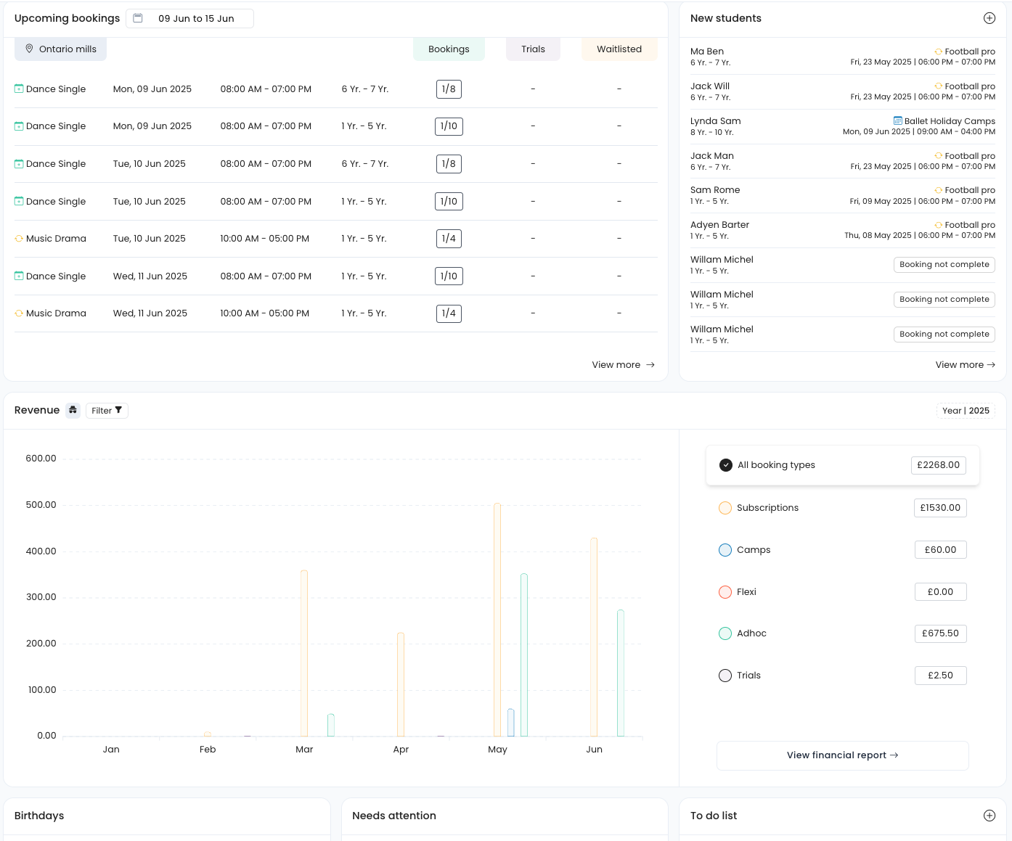Click 1/4 badge for Tue 10 Jun Music Drama

[449, 239]
